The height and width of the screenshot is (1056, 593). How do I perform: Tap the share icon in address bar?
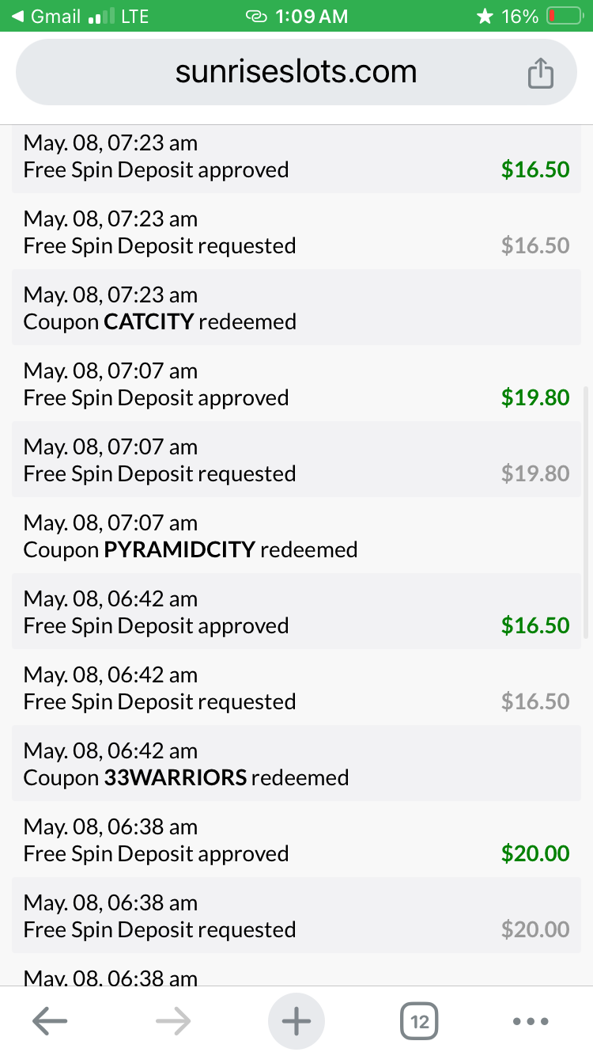pyautogui.click(x=540, y=74)
